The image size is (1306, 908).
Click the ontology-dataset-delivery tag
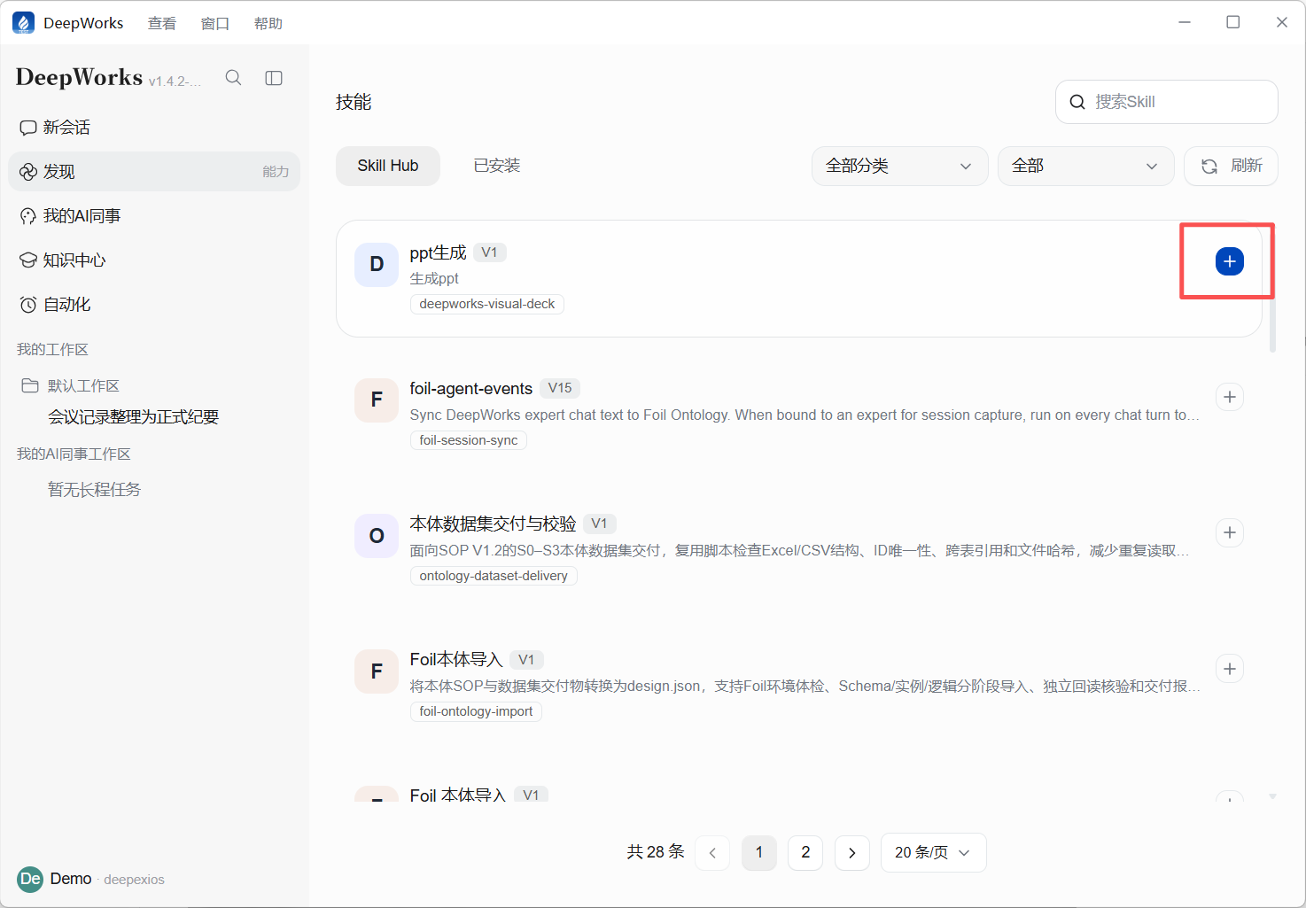[x=494, y=576]
